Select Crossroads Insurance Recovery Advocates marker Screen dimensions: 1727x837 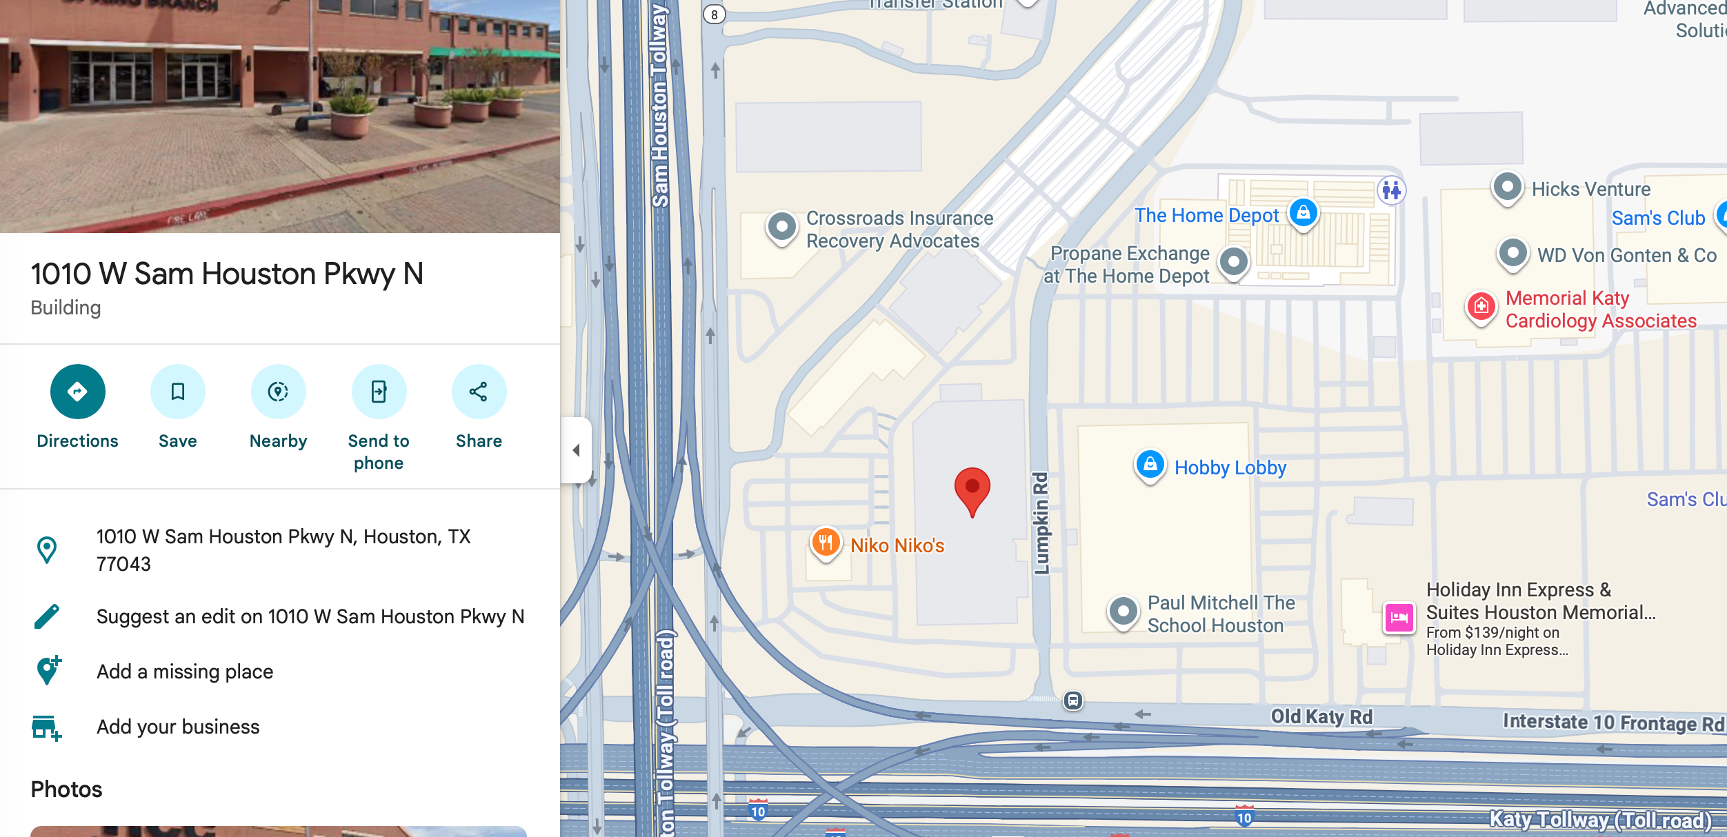point(782,228)
